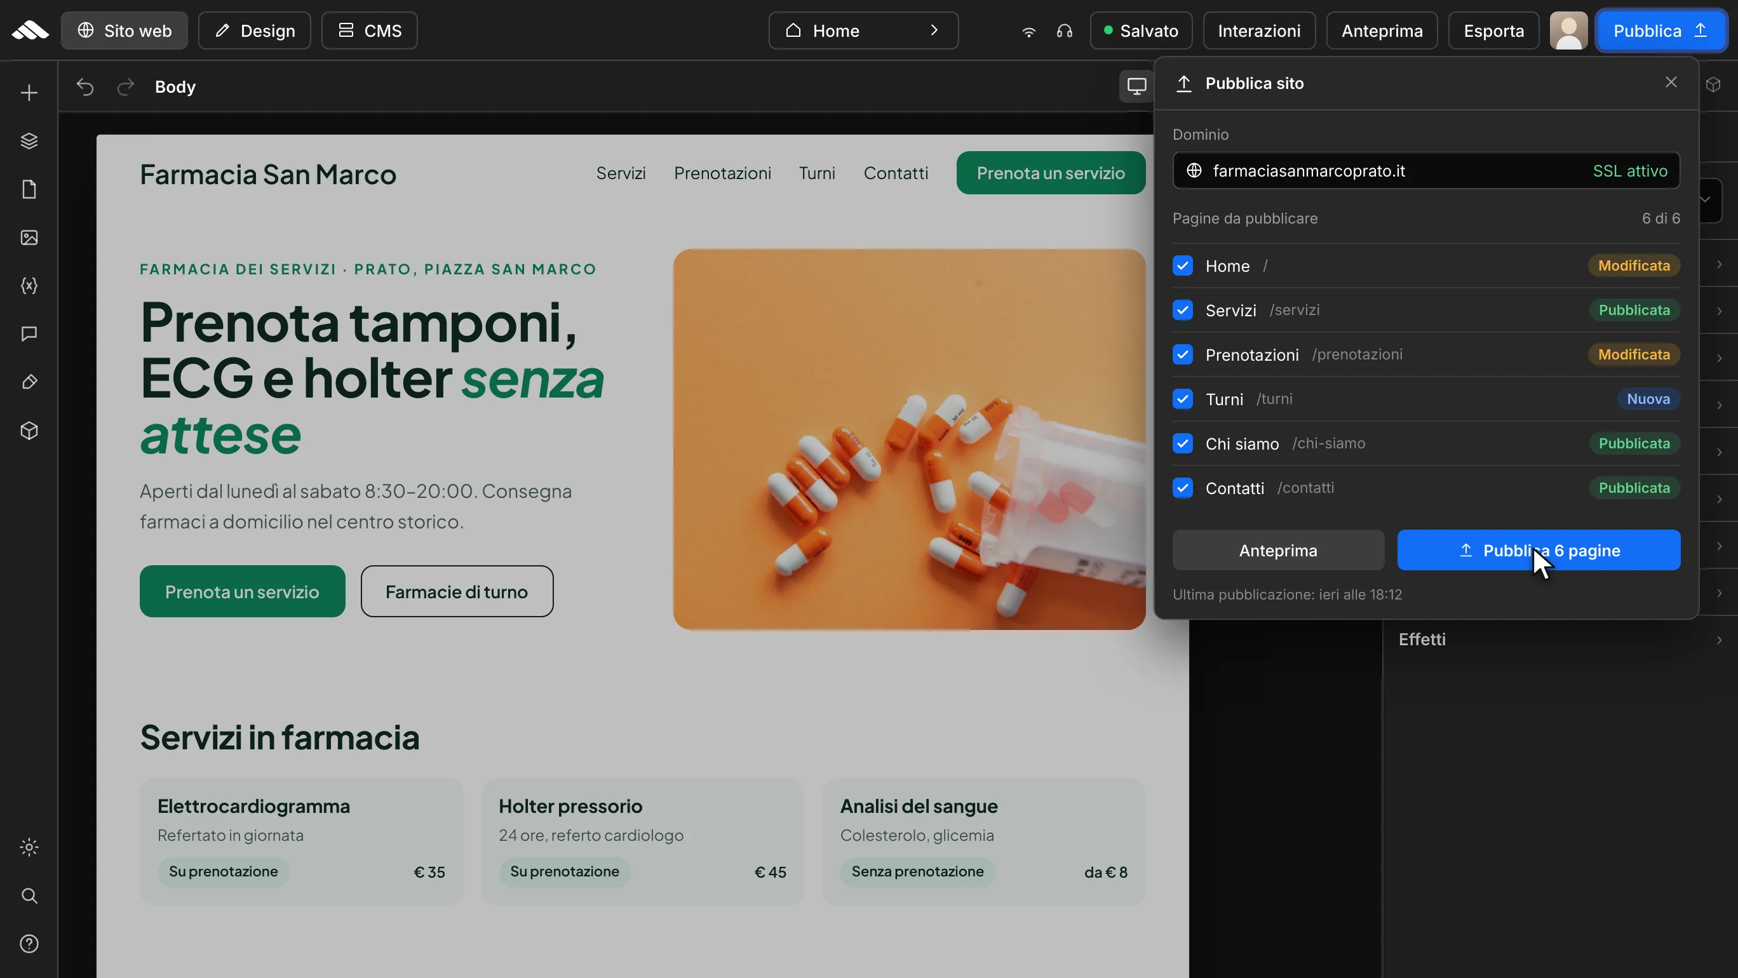This screenshot has height=978, width=1738.
Task: Select the desktop viewport icon
Action: coord(1136,86)
